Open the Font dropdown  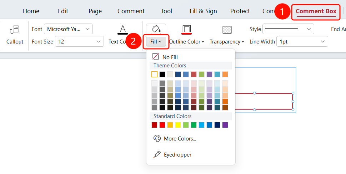pyautogui.click(x=69, y=29)
